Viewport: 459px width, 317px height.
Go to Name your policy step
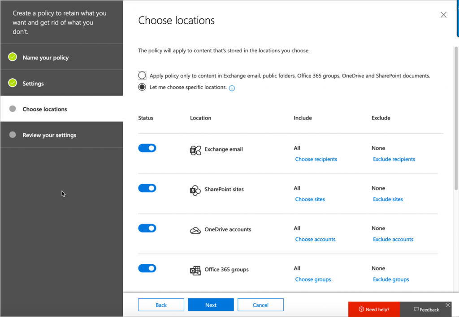tap(45, 58)
